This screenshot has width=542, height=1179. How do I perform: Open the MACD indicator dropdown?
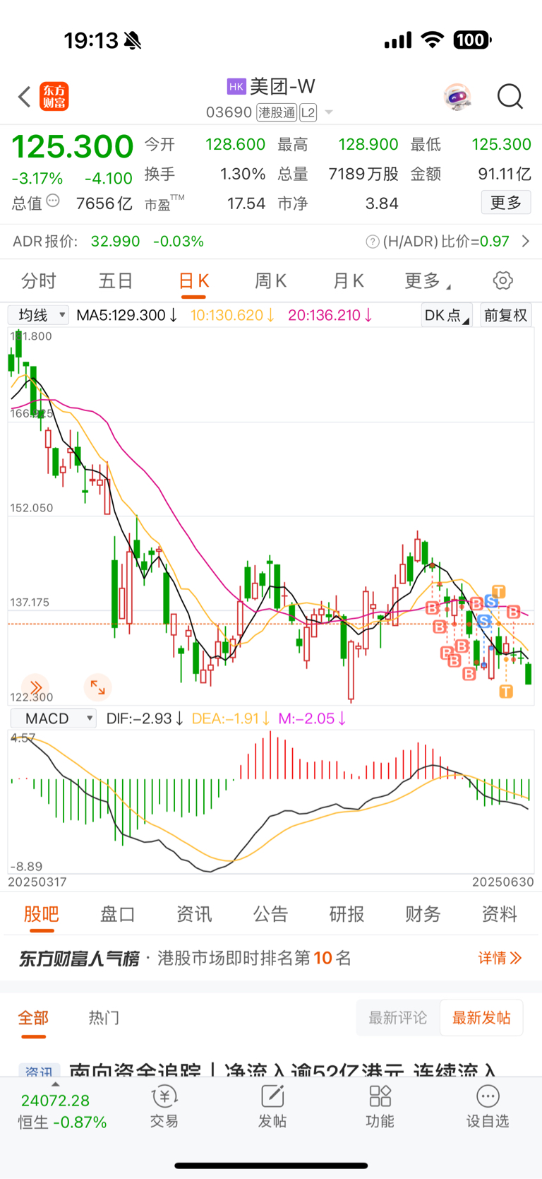[x=54, y=718]
